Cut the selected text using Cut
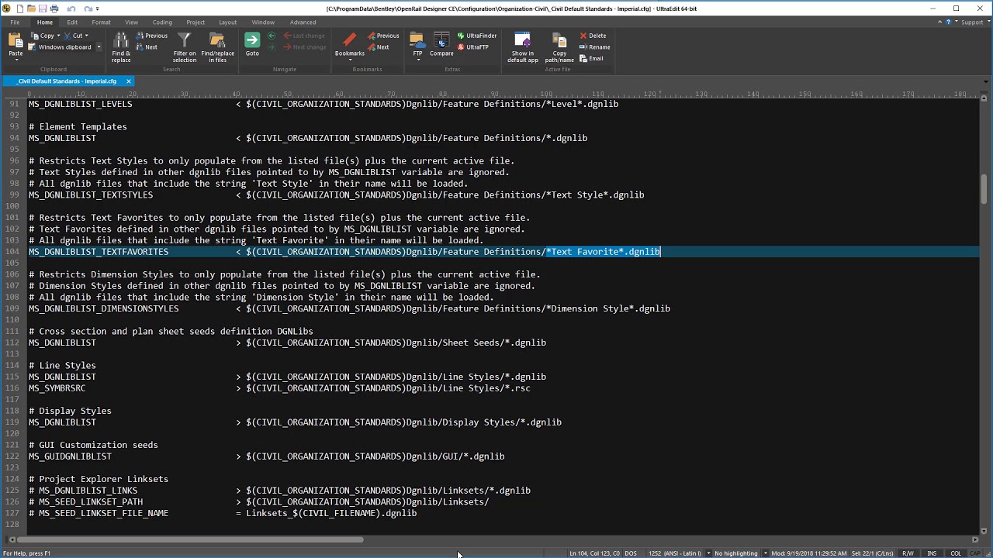 click(x=74, y=36)
